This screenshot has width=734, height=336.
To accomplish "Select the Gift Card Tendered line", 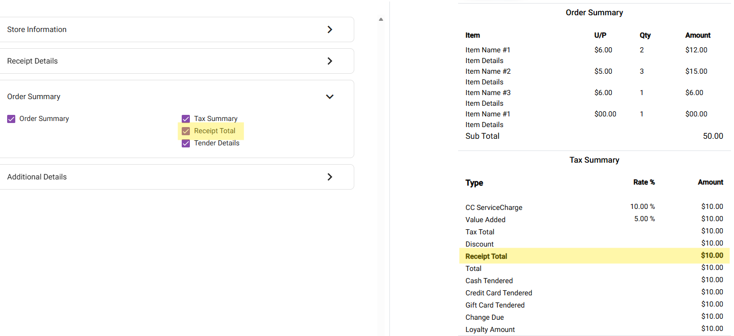I will tap(495, 305).
